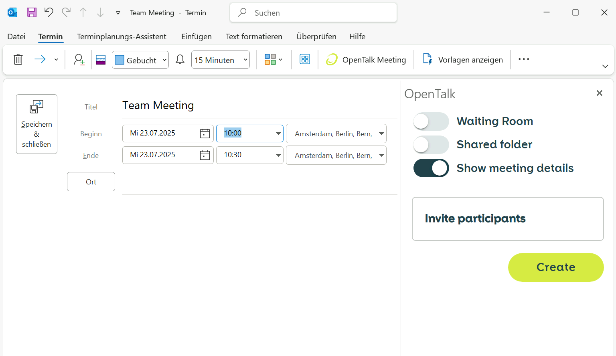Open the Gebucht show-as dropdown
This screenshot has height=356, width=616.
140,60
